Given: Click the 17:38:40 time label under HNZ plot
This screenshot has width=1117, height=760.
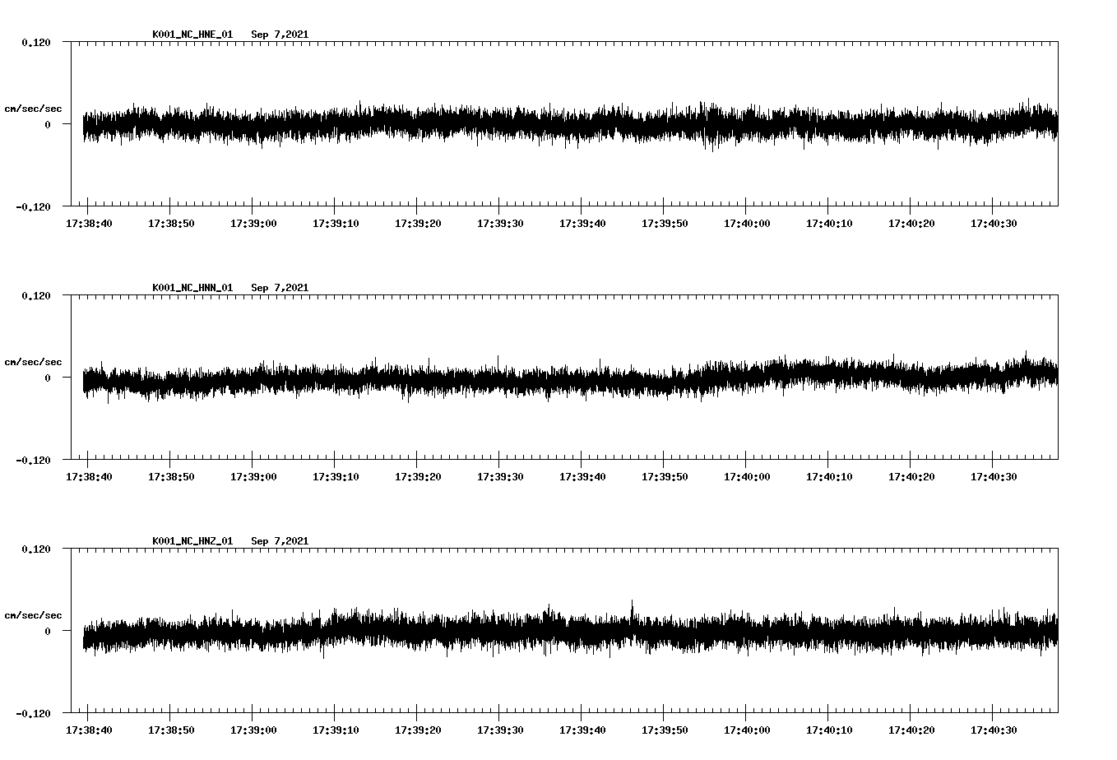Looking at the screenshot, I should pyautogui.click(x=89, y=730).
